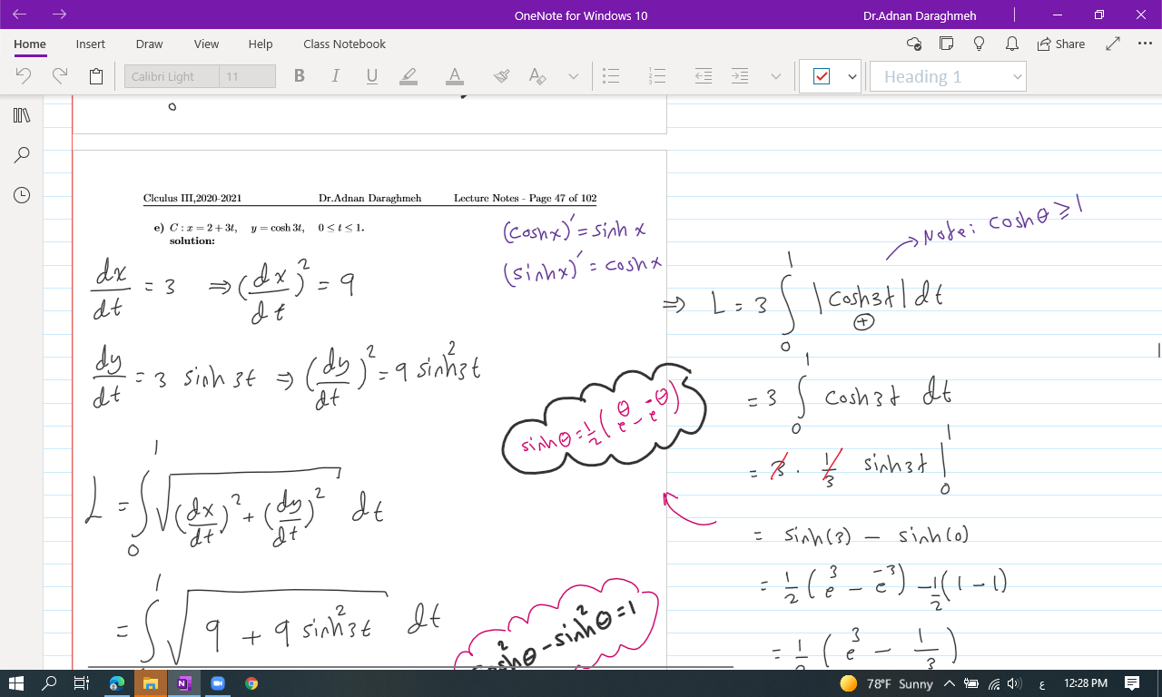Open the font name Calibri Light box
This screenshot has width=1162, height=697.
pyautogui.click(x=172, y=76)
